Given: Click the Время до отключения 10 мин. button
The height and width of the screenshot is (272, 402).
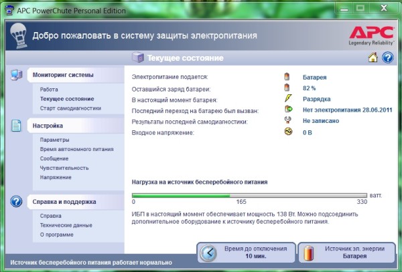Looking at the screenshot, I should [246, 253].
